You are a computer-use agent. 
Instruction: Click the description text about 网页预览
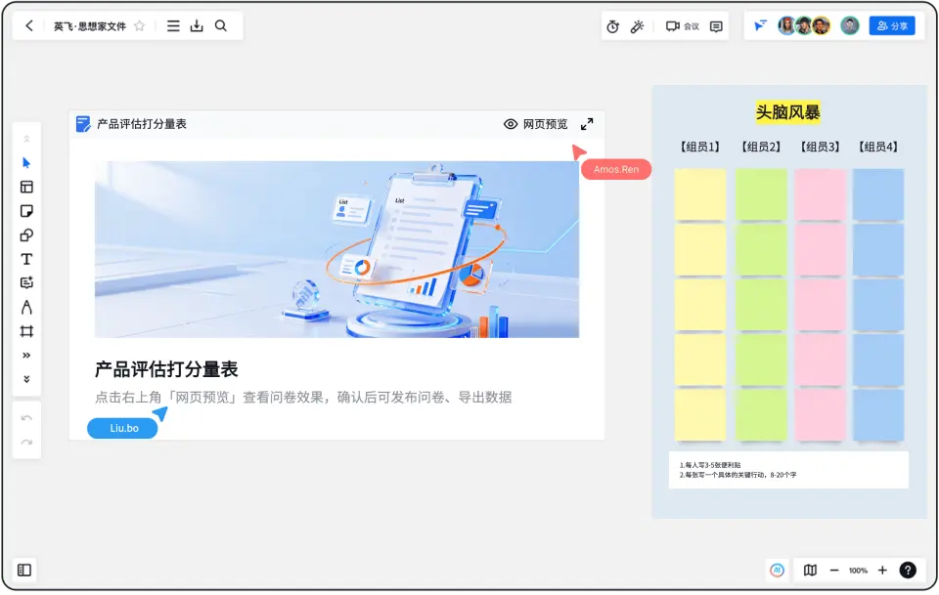point(303,397)
